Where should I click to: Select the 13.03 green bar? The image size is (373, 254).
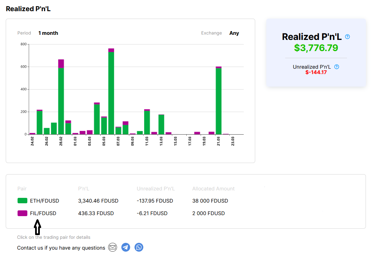(x=161, y=124)
